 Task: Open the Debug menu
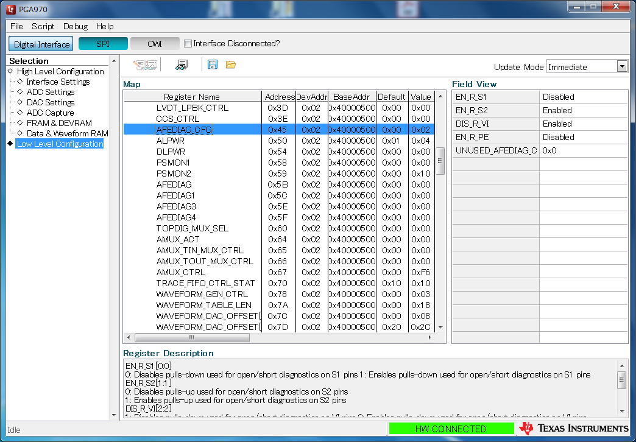76,26
